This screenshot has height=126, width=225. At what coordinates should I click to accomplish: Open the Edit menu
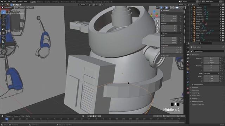(9, 1)
